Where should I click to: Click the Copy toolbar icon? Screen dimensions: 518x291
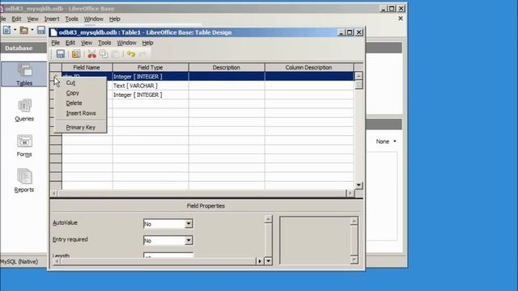[x=104, y=54]
